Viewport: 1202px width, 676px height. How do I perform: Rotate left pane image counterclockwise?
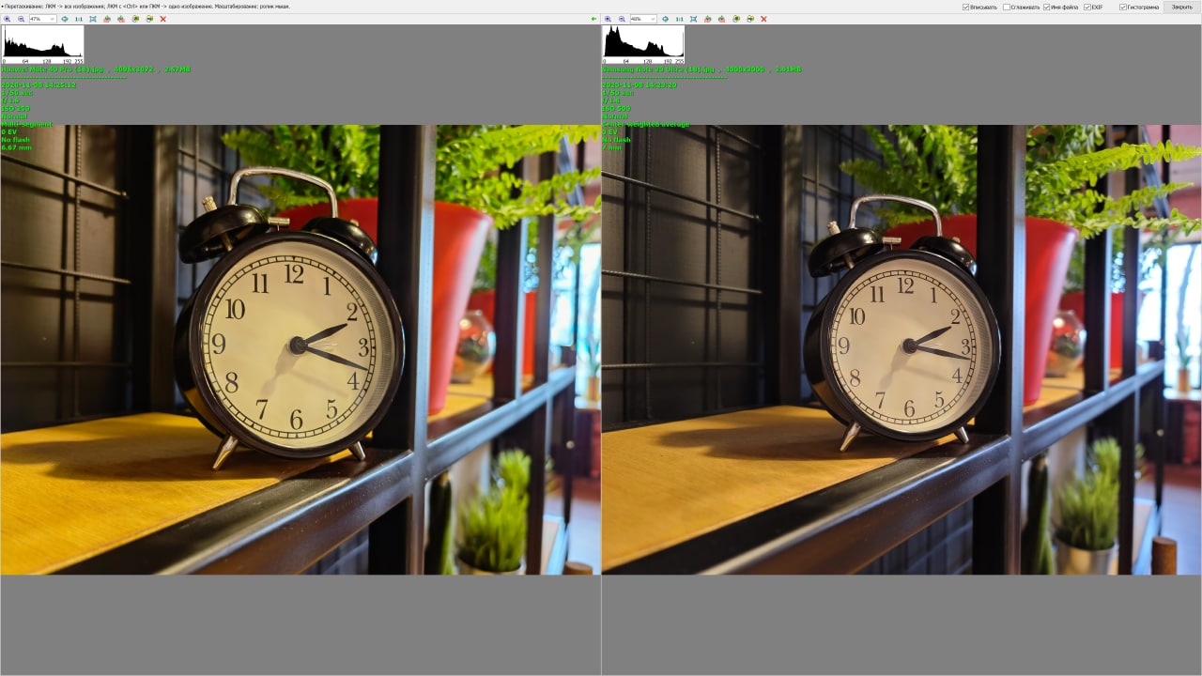(x=107, y=19)
